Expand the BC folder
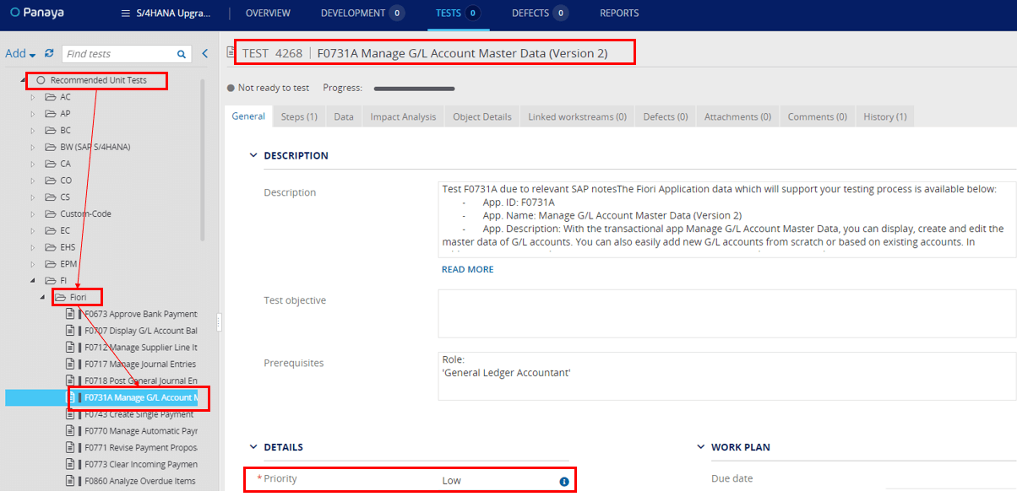 coord(34,131)
